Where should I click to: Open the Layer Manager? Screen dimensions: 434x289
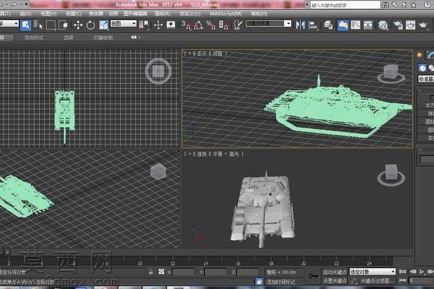(x=328, y=25)
